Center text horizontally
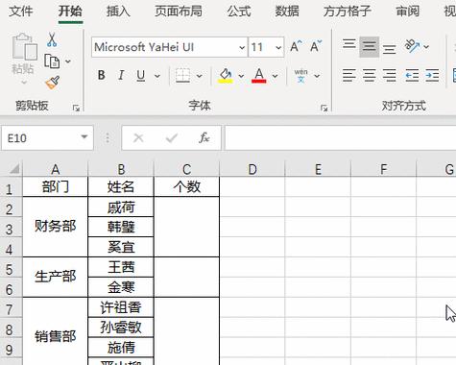Viewport: 456px width, 365px height. (369, 76)
